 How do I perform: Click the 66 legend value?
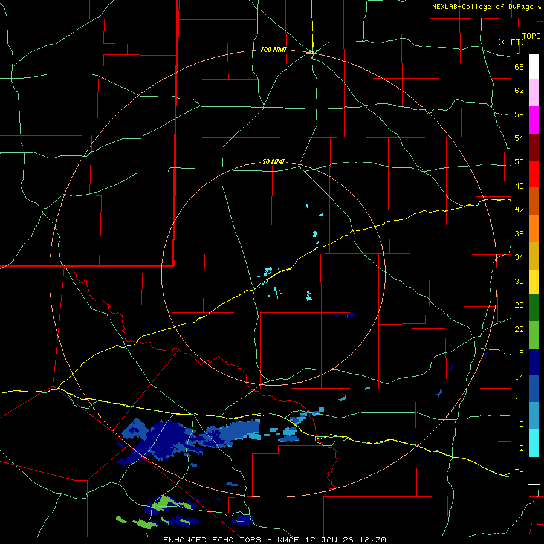[x=519, y=66]
